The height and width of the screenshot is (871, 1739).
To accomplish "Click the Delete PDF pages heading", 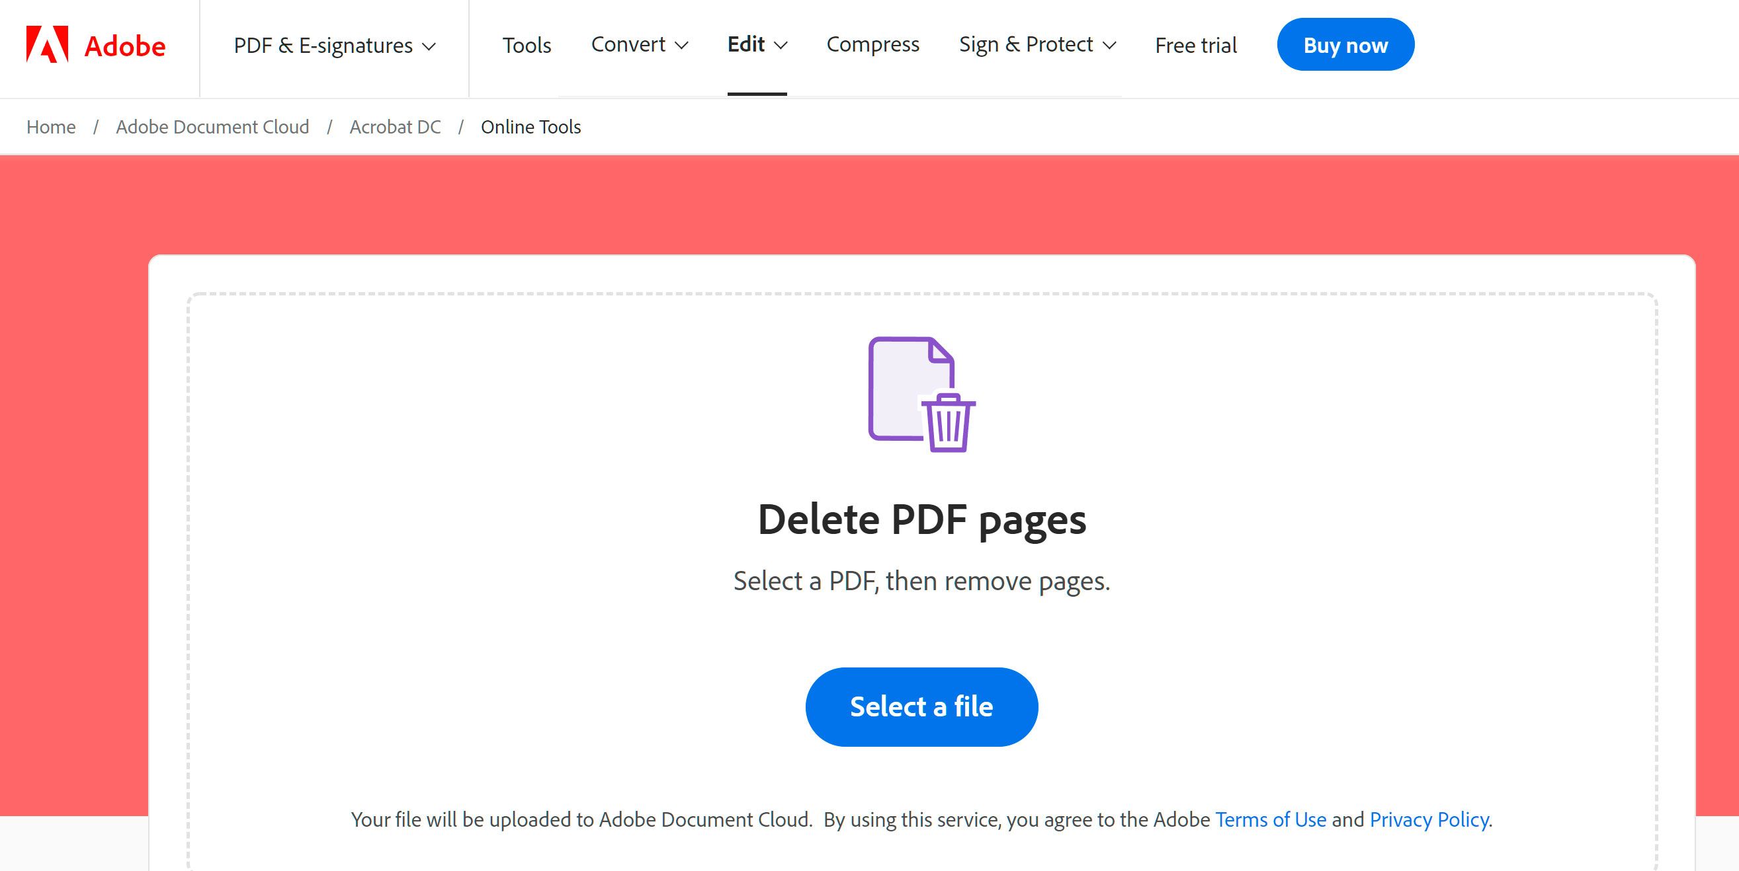I will pyautogui.click(x=921, y=519).
